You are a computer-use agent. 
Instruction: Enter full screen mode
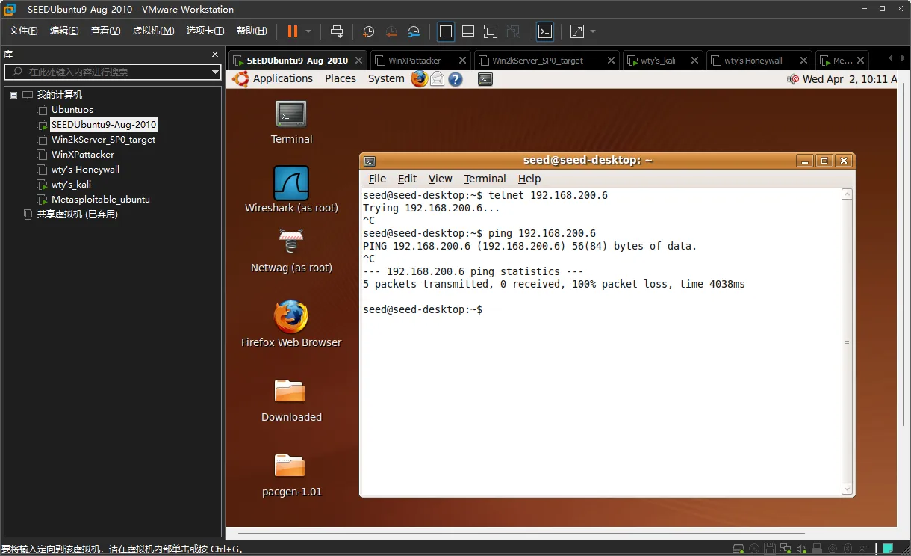491,31
